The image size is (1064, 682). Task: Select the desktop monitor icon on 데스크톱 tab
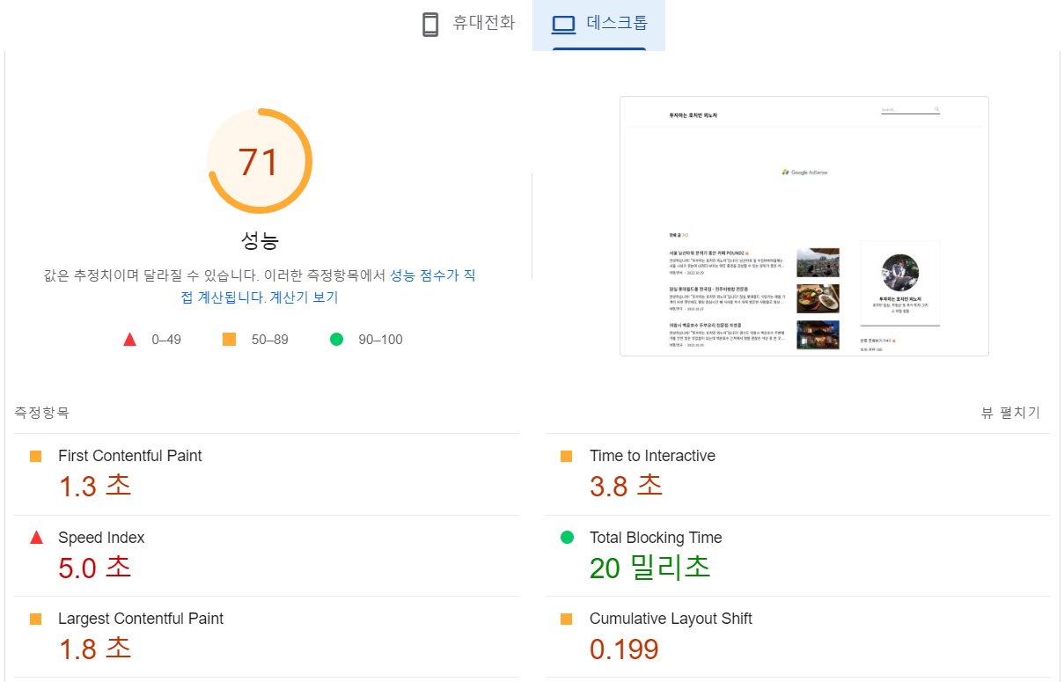tap(563, 25)
